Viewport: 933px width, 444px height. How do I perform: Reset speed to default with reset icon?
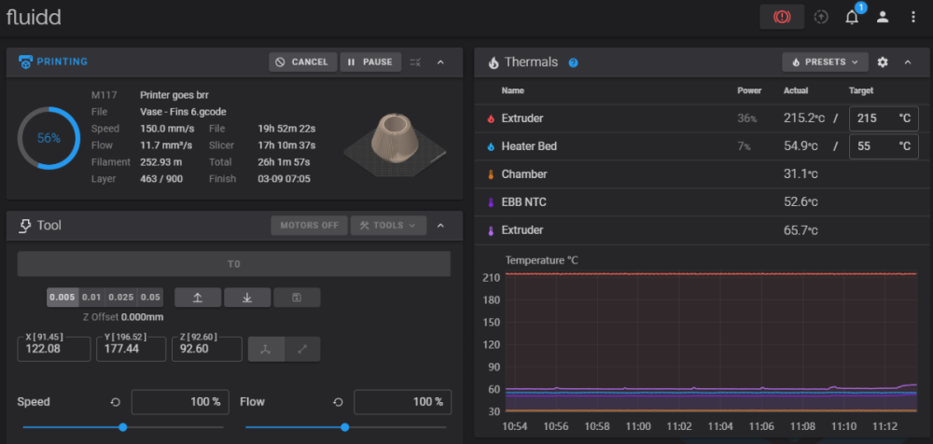pyautogui.click(x=116, y=402)
